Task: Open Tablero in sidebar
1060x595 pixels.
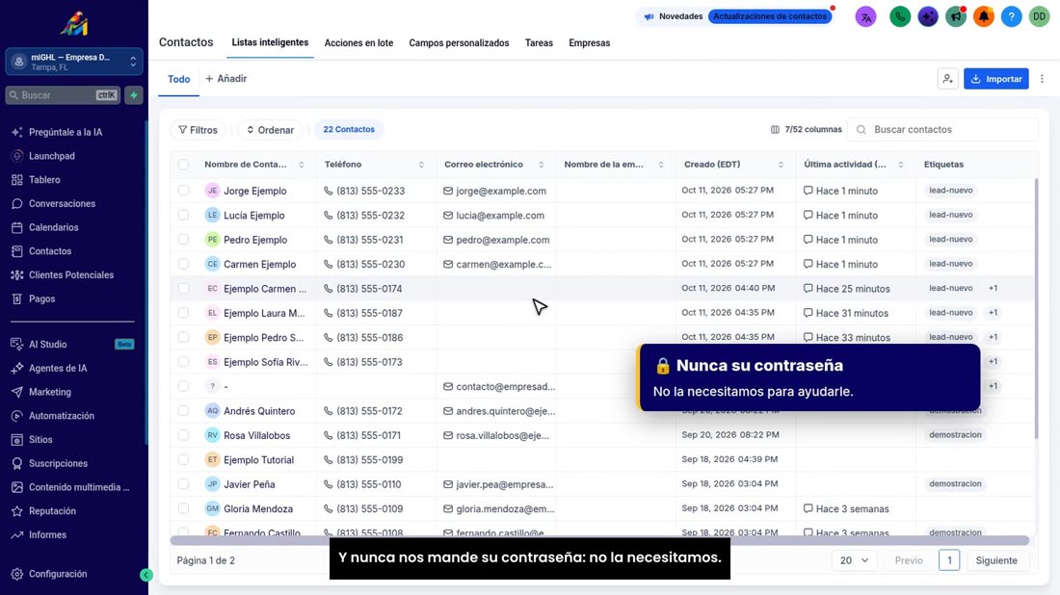Action: pyautogui.click(x=44, y=180)
